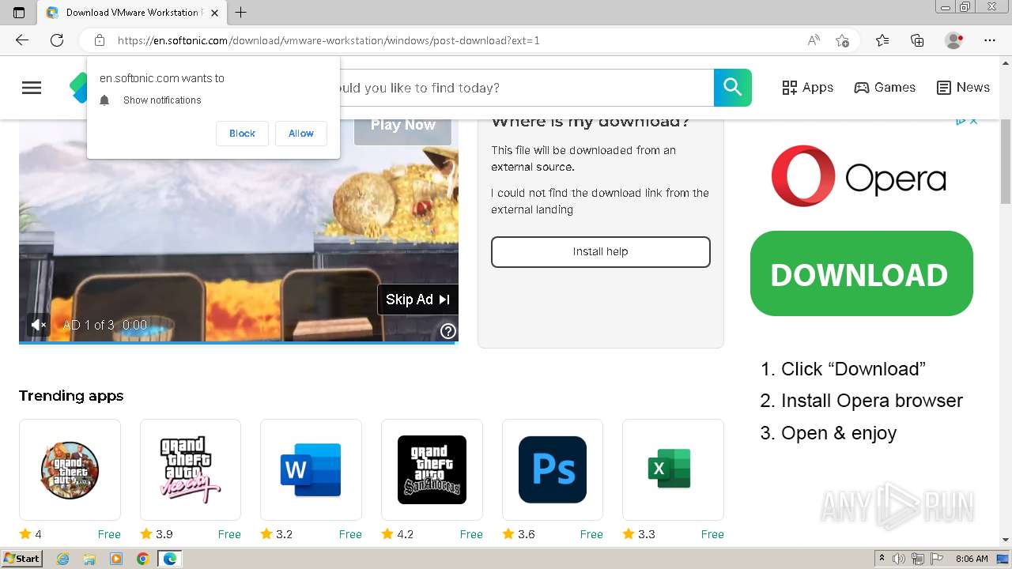Viewport: 1012px width, 569px height.
Task: Refresh the current page
Action: [57, 40]
